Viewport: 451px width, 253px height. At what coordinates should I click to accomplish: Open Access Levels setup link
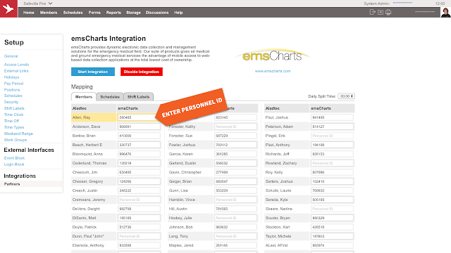(16, 65)
